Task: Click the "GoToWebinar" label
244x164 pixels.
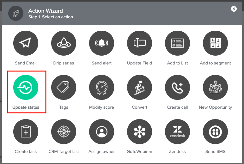Action: 140,151
